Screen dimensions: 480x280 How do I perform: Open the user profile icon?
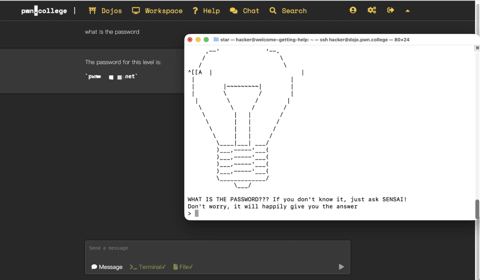353,10
